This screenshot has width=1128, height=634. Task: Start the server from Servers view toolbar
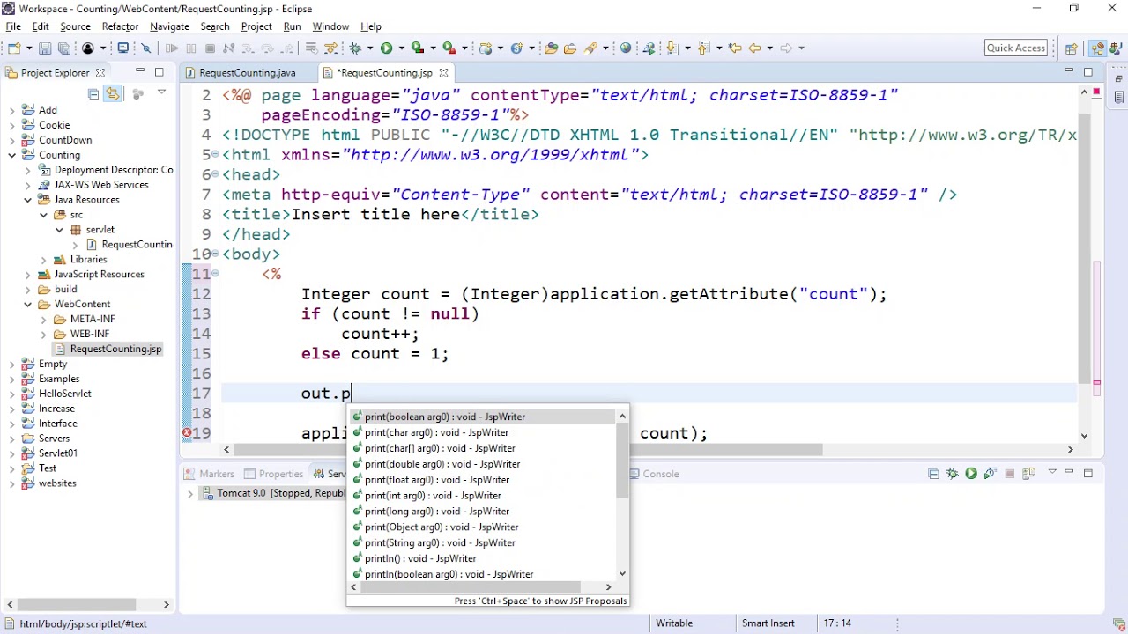[x=970, y=474]
